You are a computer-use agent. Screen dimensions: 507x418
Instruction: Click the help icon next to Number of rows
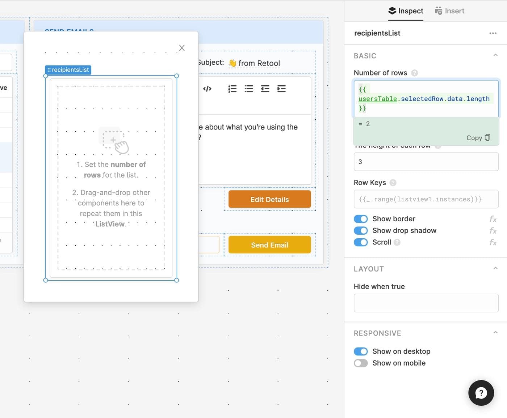coord(415,73)
